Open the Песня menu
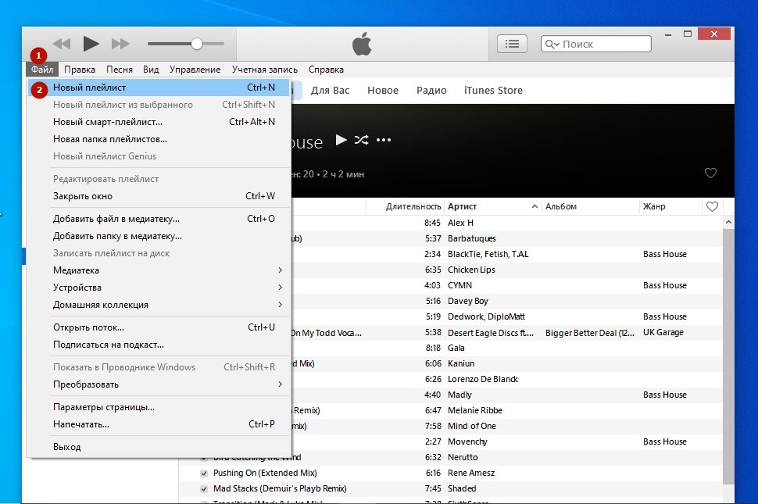 tap(120, 69)
